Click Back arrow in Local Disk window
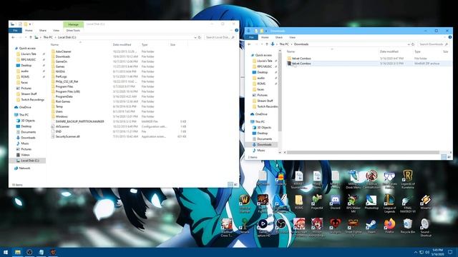 pyautogui.click(x=13, y=37)
